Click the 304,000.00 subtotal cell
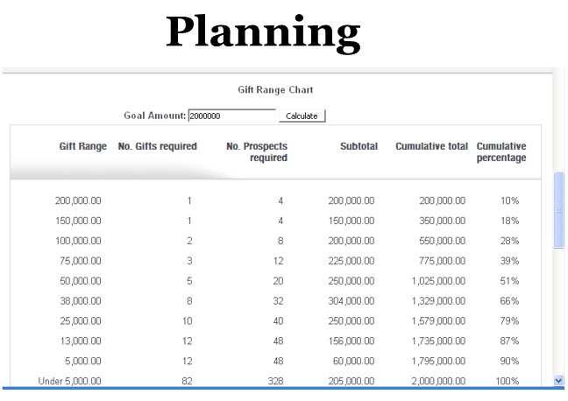 click(x=351, y=301)
